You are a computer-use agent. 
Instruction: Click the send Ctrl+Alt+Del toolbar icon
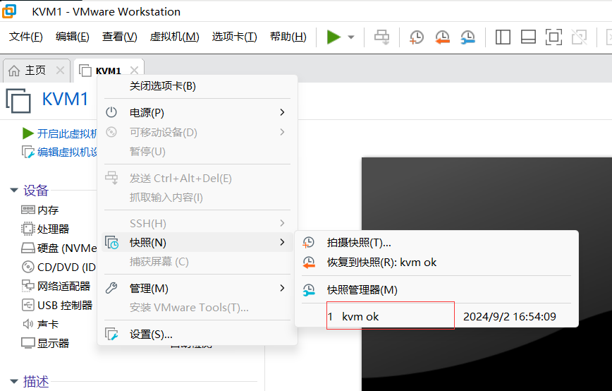point(381,37)
